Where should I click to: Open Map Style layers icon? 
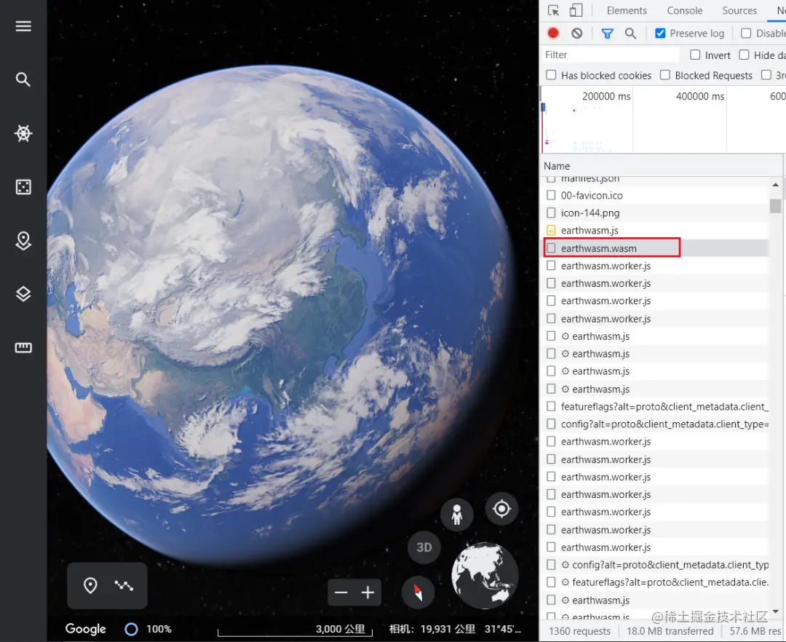pos(23,293)
